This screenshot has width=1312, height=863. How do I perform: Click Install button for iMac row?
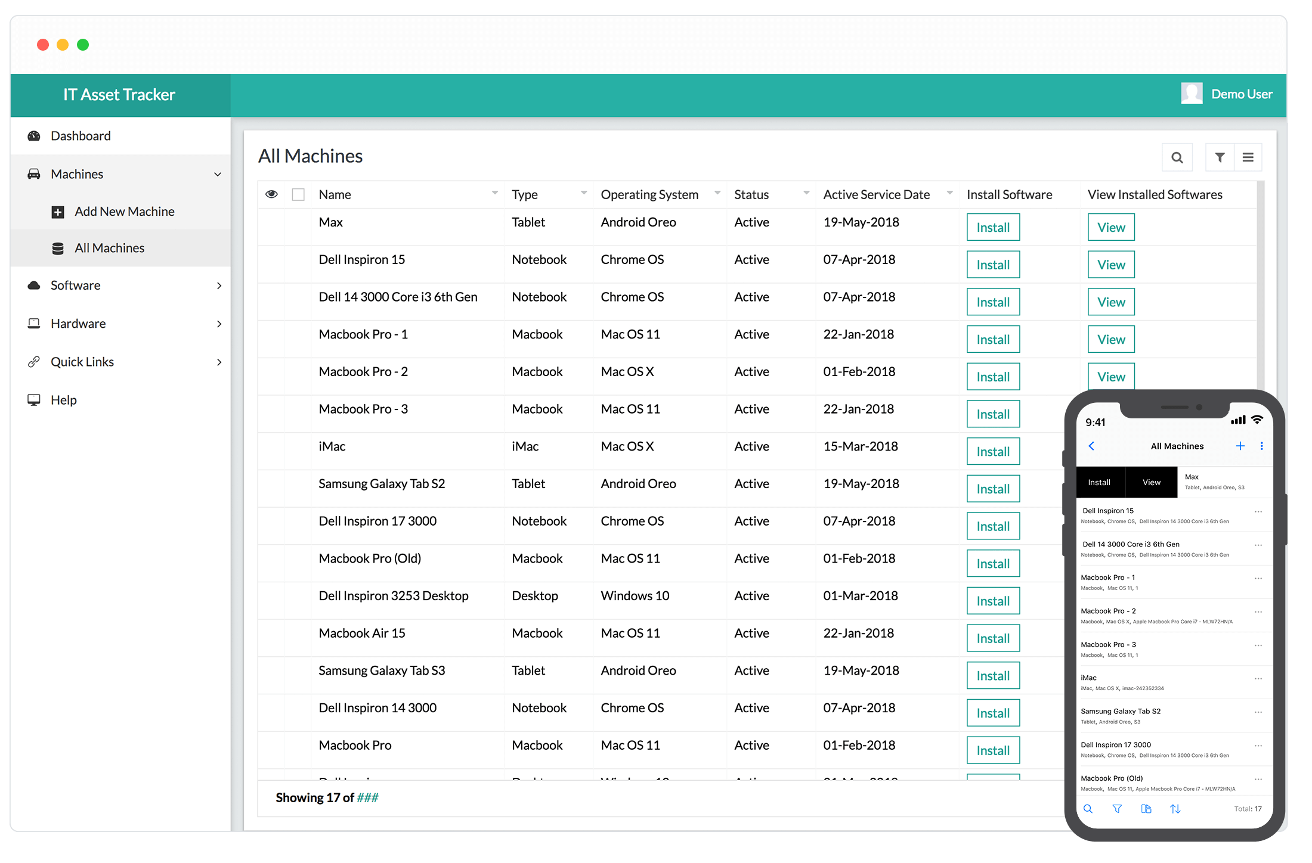pyautogui.click(x=992, y=450)
